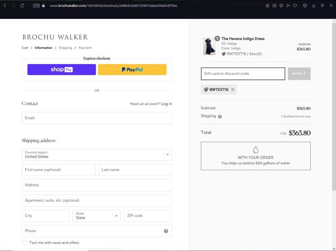Click the page vertical scrollbar
Image resolution: width=336 pixels, height=251 pixels.
[x=334, y=107]
